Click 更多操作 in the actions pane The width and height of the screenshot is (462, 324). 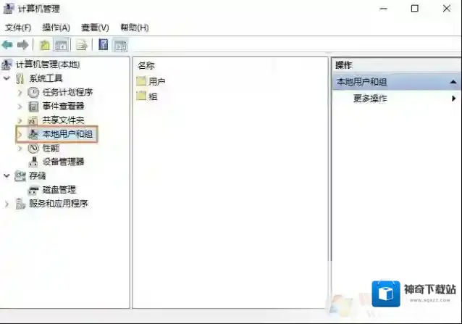370,99
